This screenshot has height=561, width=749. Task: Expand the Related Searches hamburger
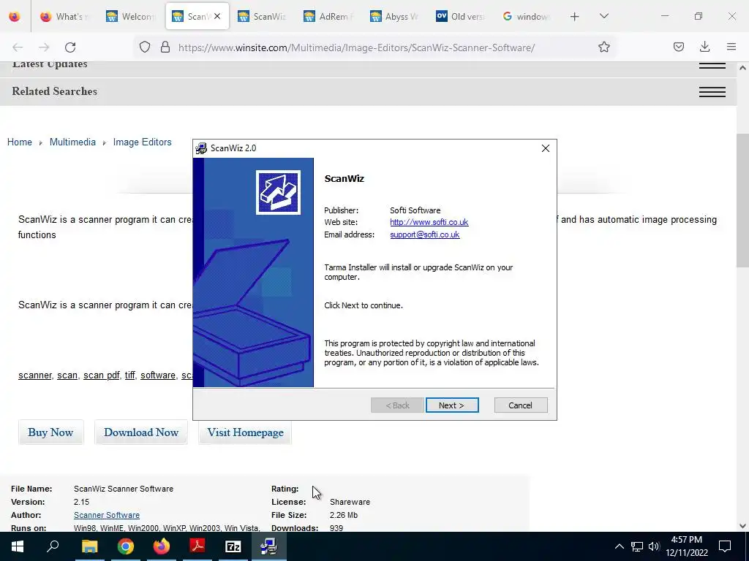[712, 91]
